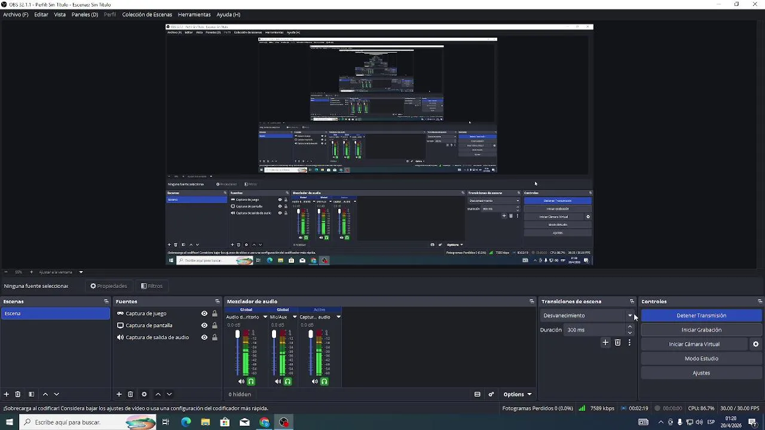Open the Colección de Escenas menu

(147, 14)
